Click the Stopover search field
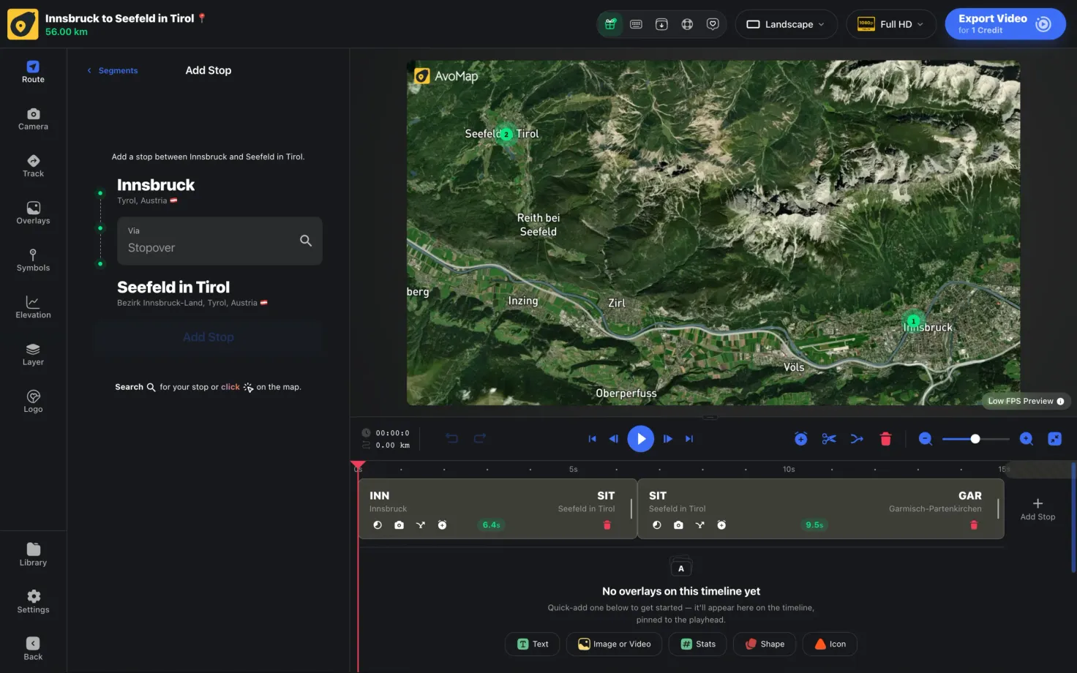This screenshot has width=1077, height=673. pos(219,241)
